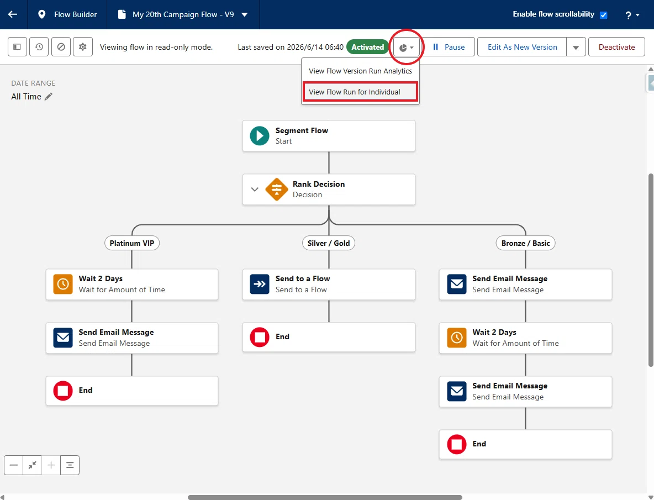Click the Send to a Flow bold title
Screen dimensions: 654x500
point(302,278)
